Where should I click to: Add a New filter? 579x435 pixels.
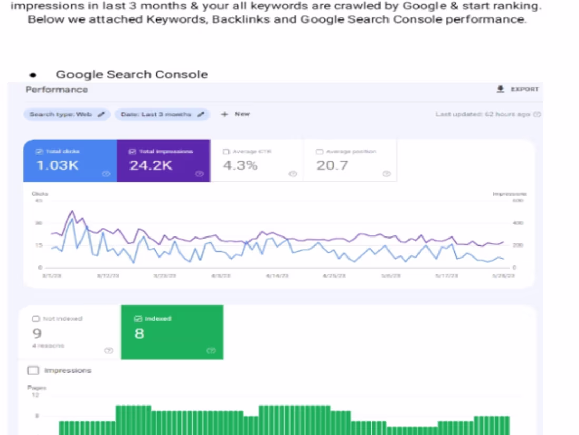[235, 114]
